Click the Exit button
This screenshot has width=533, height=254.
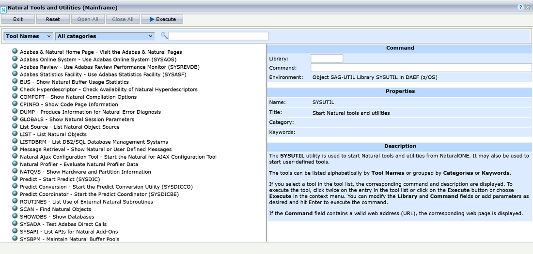coord(18,19)
